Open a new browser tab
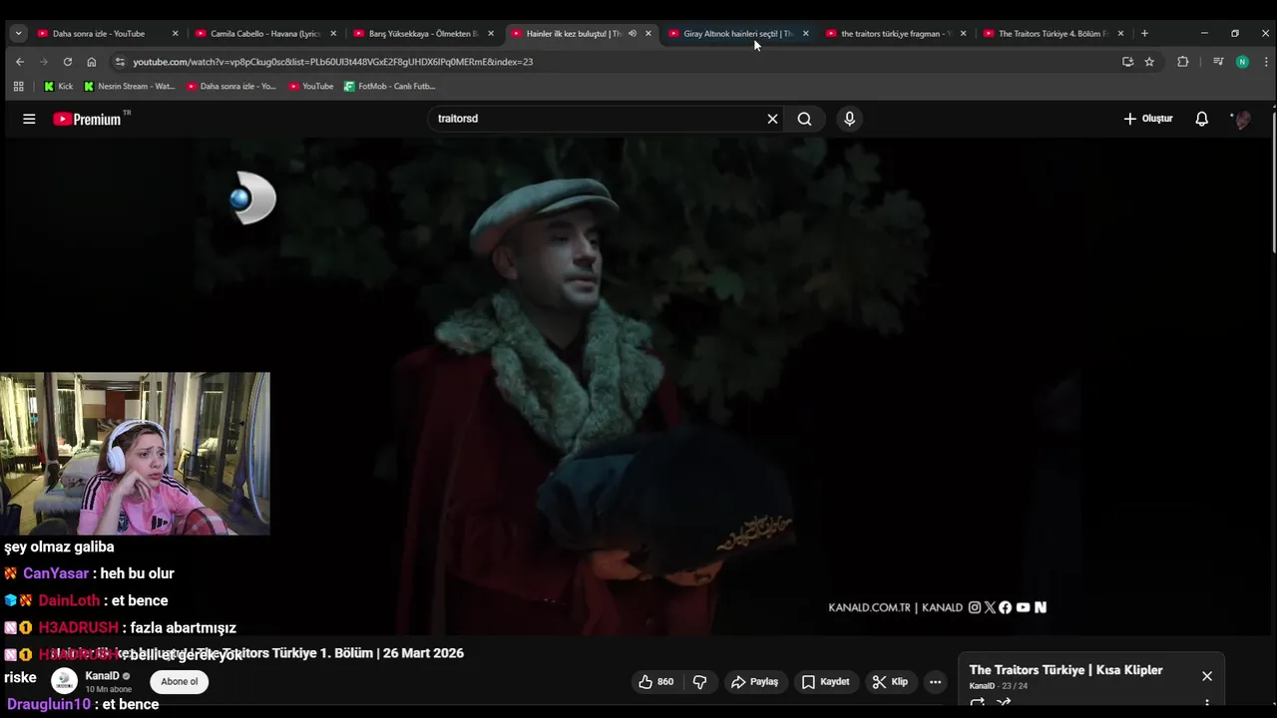1277x718 pixels. (x=1144, y=34)
